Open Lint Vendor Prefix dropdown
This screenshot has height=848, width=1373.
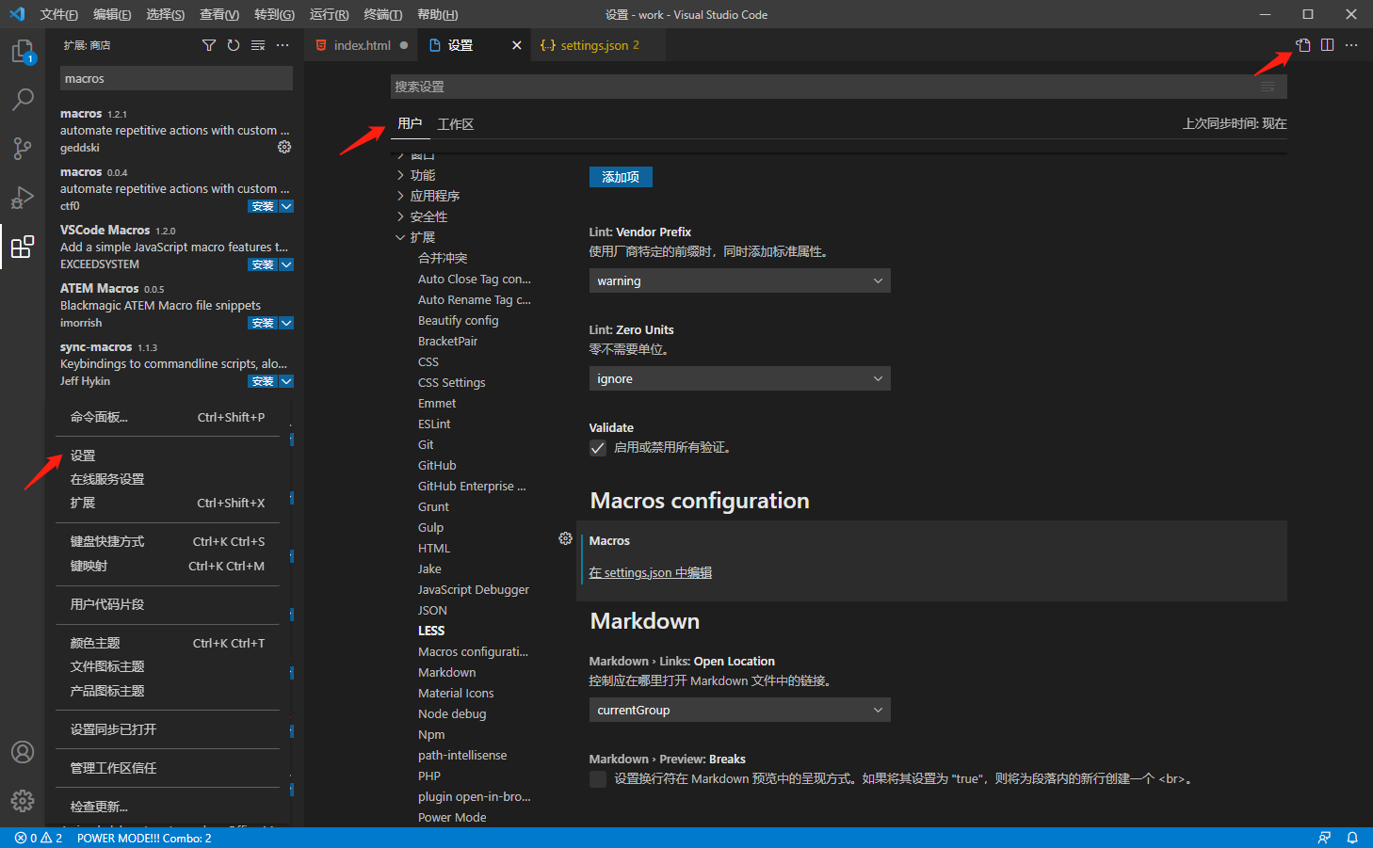[x=739, y=280]
